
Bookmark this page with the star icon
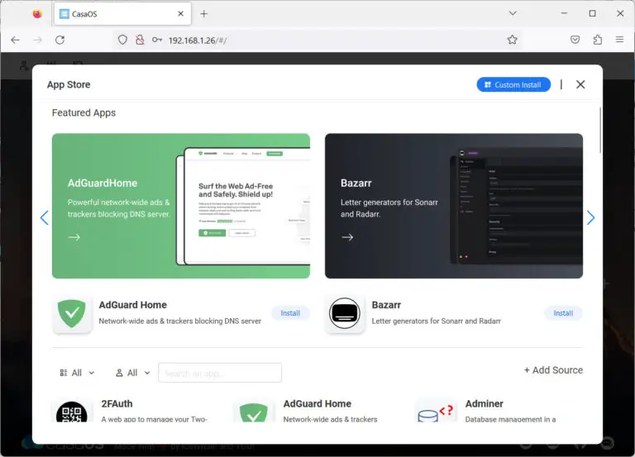pos(512,40)
